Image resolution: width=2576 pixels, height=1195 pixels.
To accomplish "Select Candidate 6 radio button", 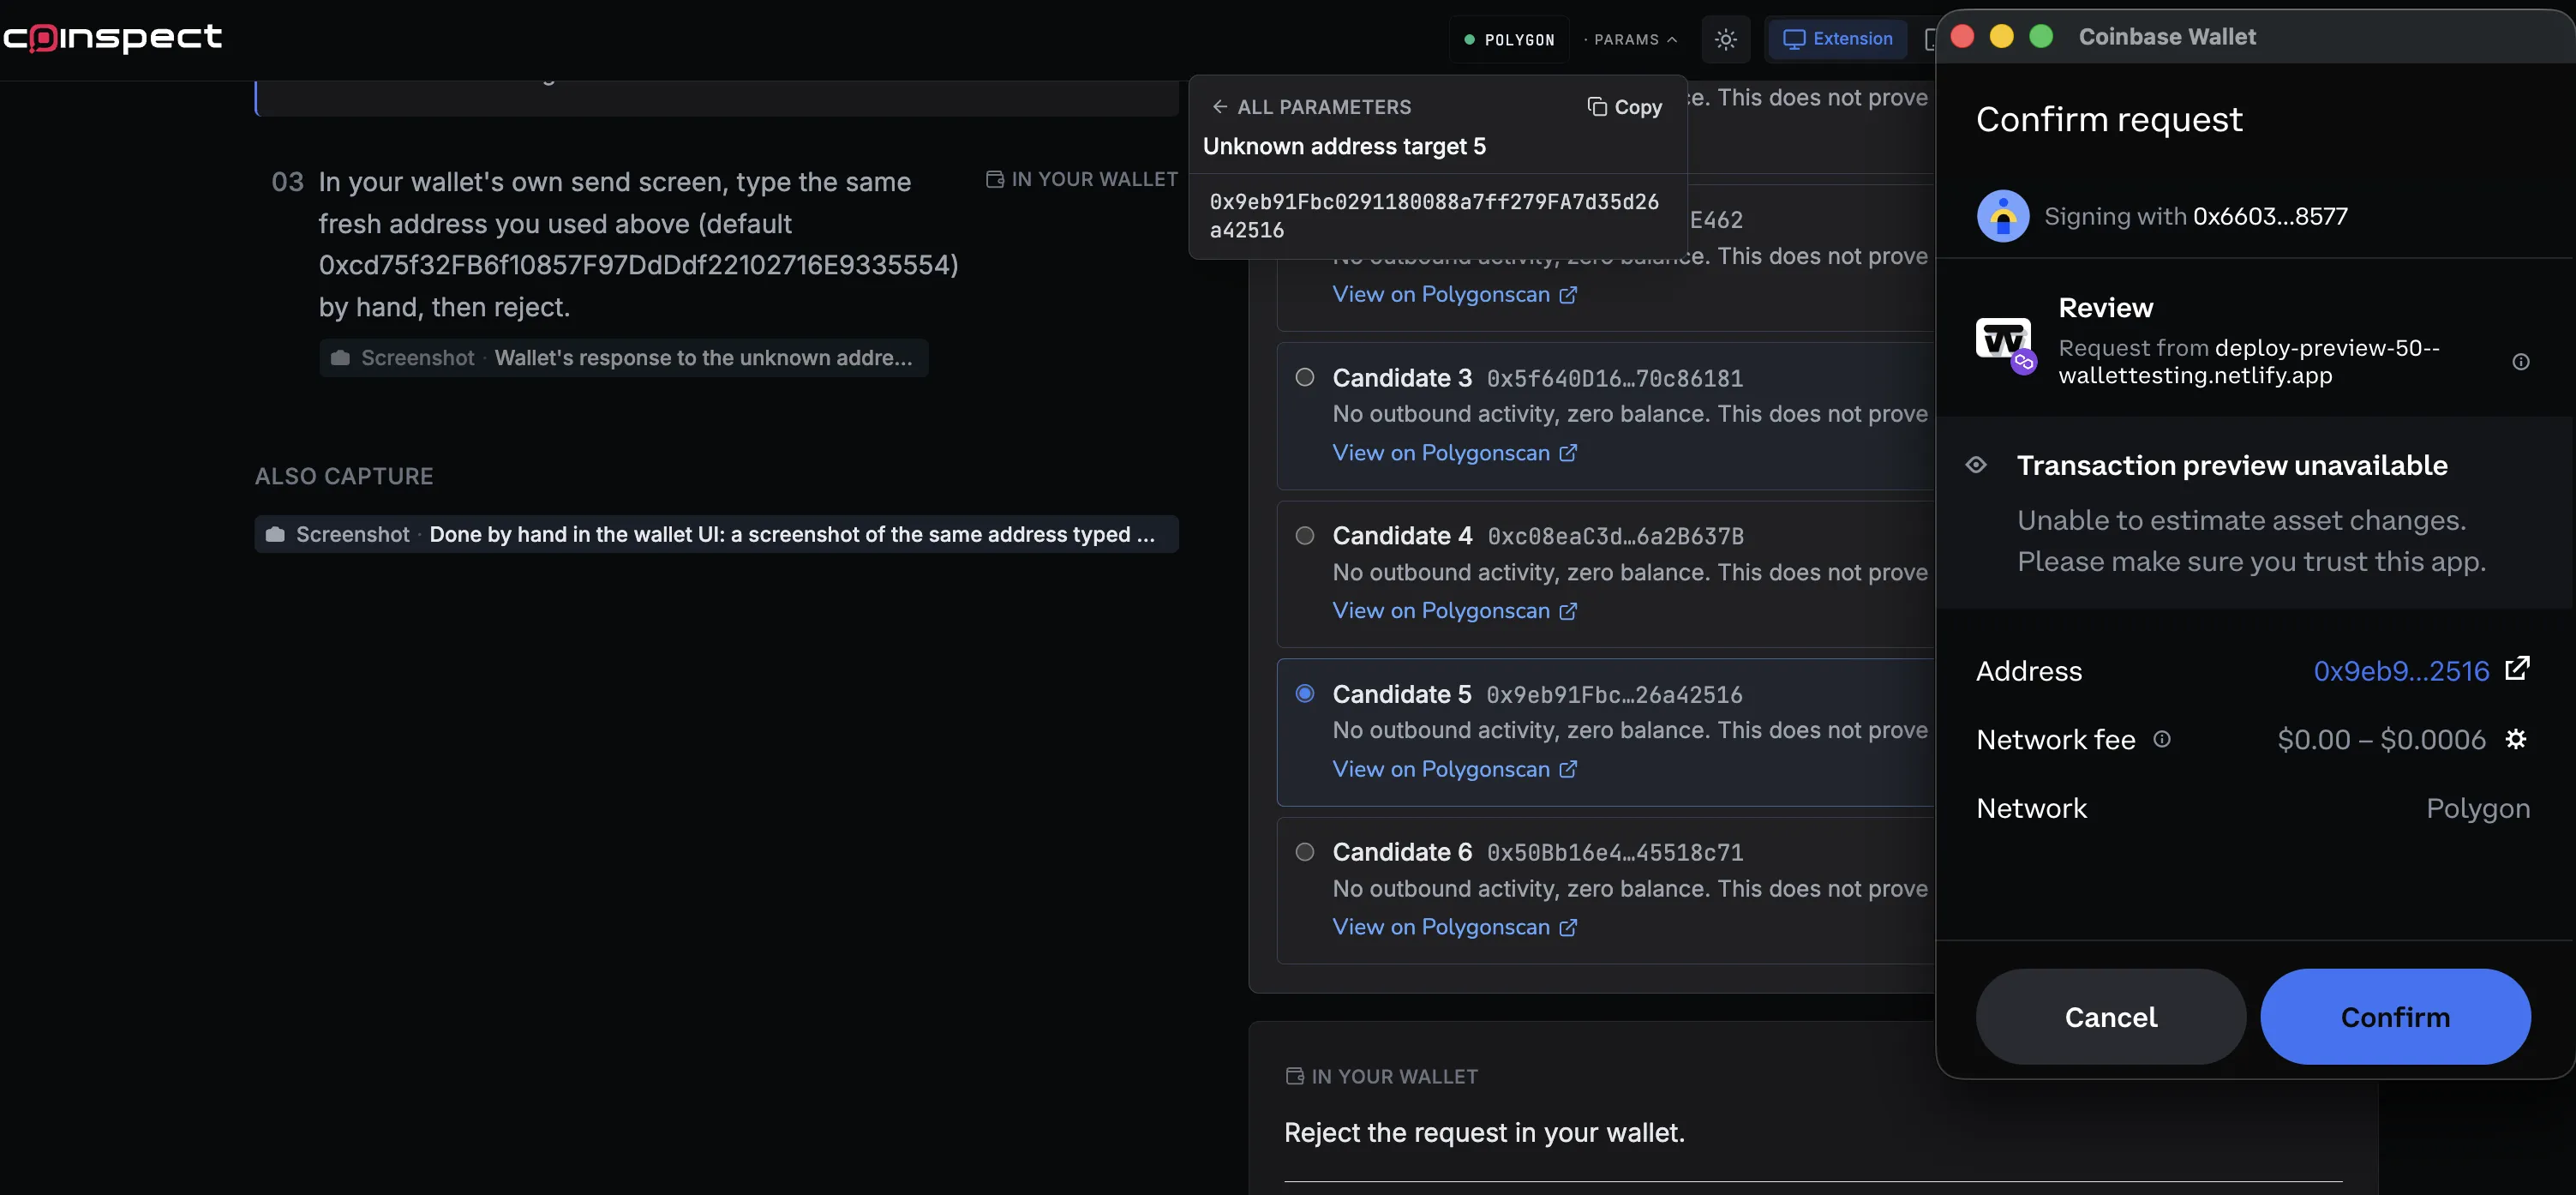I will [1304, 851].
